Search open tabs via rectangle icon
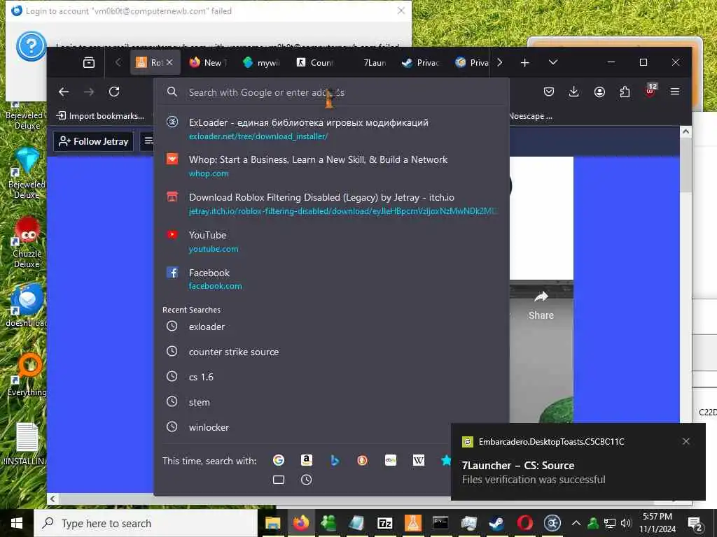The image size is (717, 537). point(279,480)
